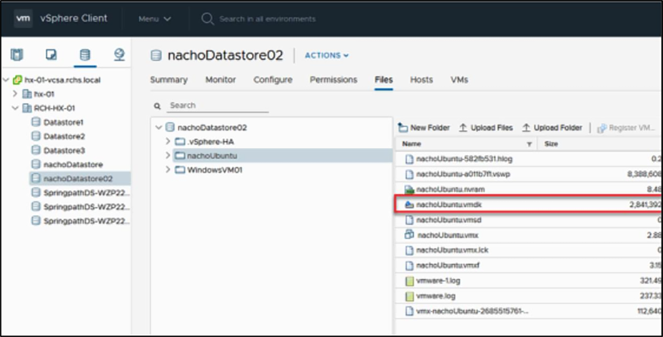Click the datacenter icon beside hx-01
The image size is (663, 337).
pos(27,94)
